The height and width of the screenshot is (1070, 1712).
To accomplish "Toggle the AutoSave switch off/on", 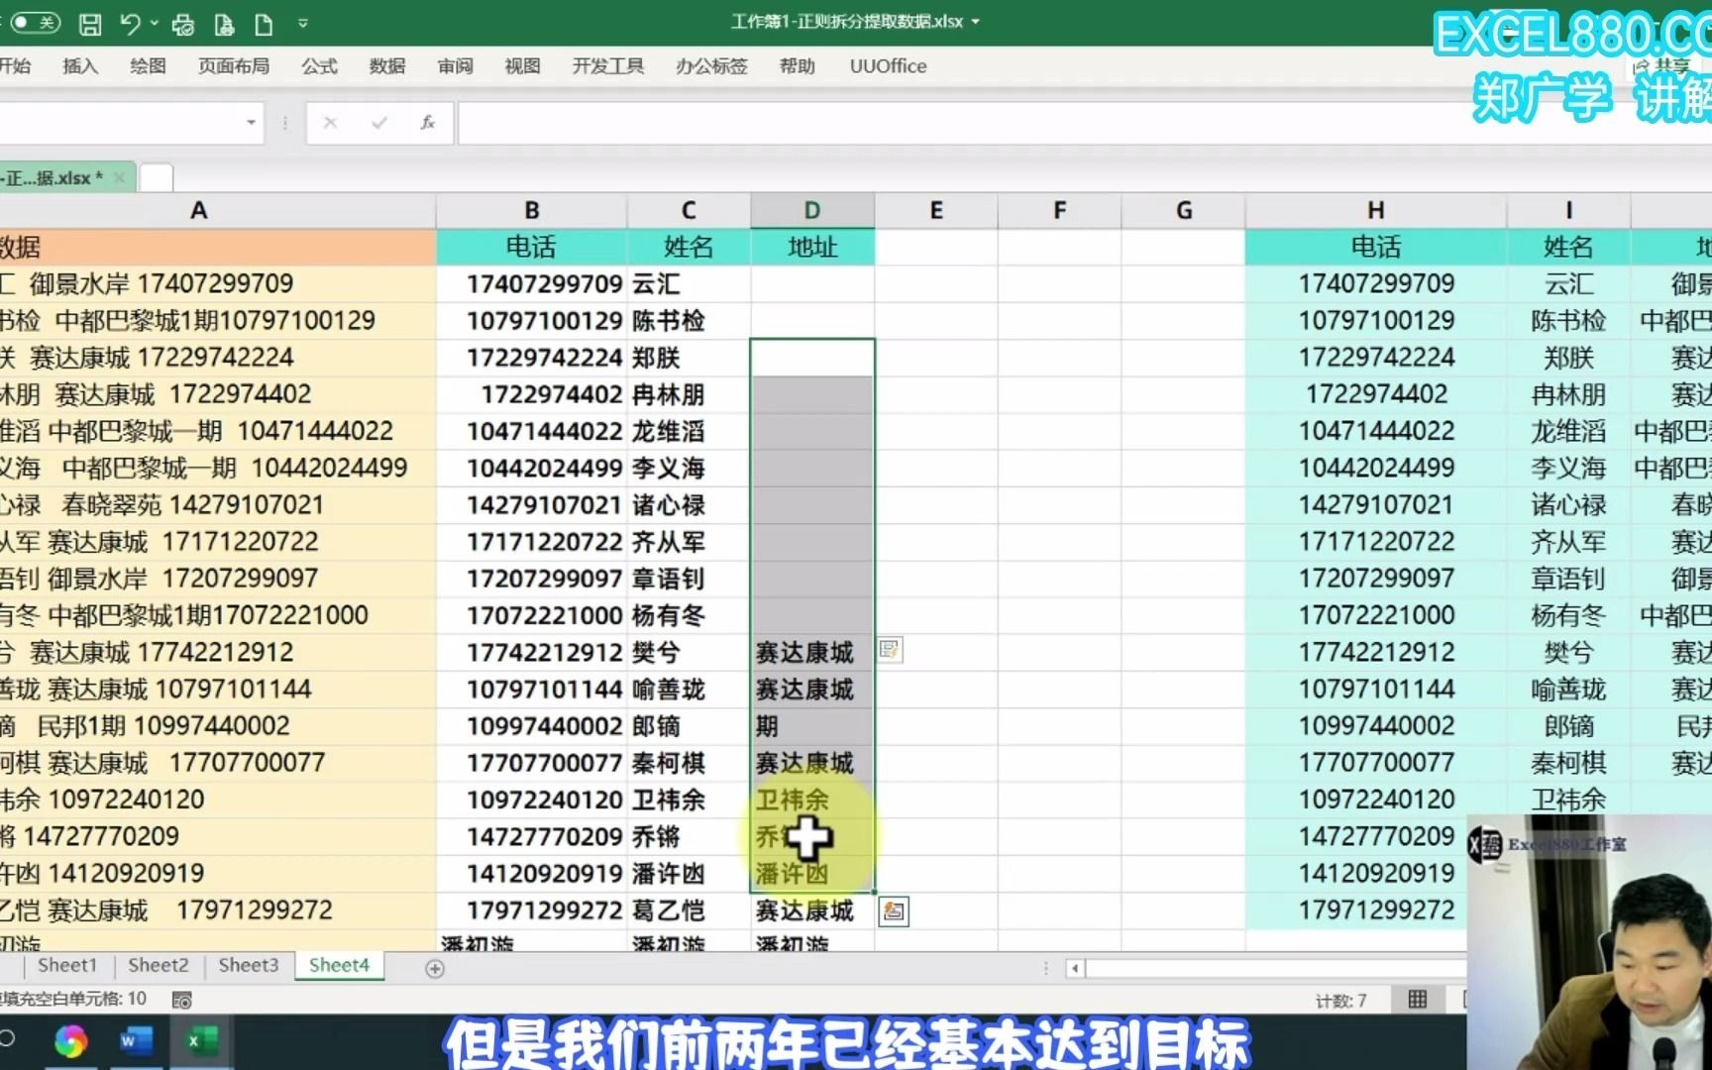I will coord(35,22).
